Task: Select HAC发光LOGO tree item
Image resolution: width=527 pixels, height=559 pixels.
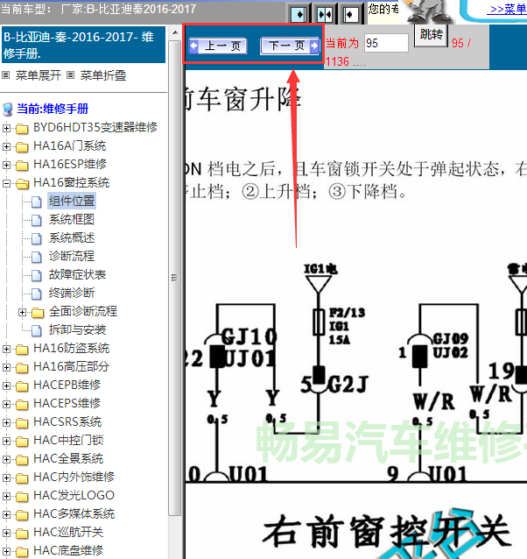Action: point(74,495)
